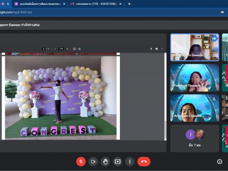Raise hand in the meeting
Viewport: 228px width, 171px height.
(x=105, y=161)
